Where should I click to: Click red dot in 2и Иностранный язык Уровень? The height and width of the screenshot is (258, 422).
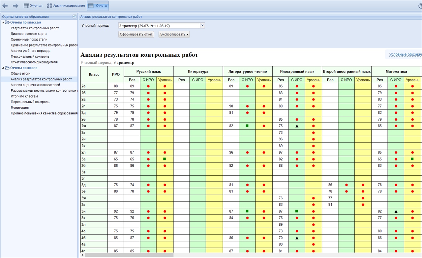point(313,139)
